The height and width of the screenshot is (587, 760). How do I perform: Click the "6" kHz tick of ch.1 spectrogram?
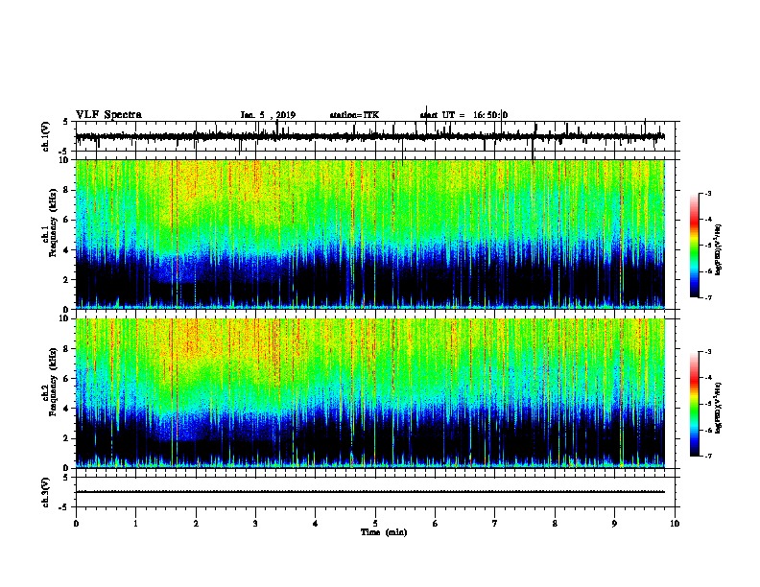click(67, 220)
